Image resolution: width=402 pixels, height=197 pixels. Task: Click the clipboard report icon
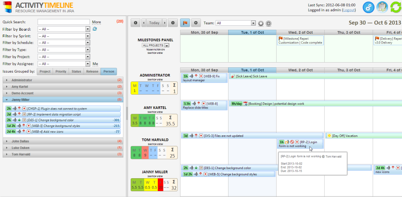382,7
